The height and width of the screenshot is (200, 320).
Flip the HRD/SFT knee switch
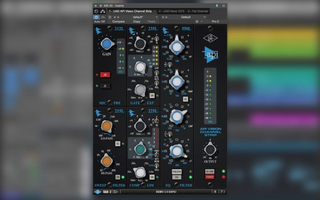(x=157, y=155)
